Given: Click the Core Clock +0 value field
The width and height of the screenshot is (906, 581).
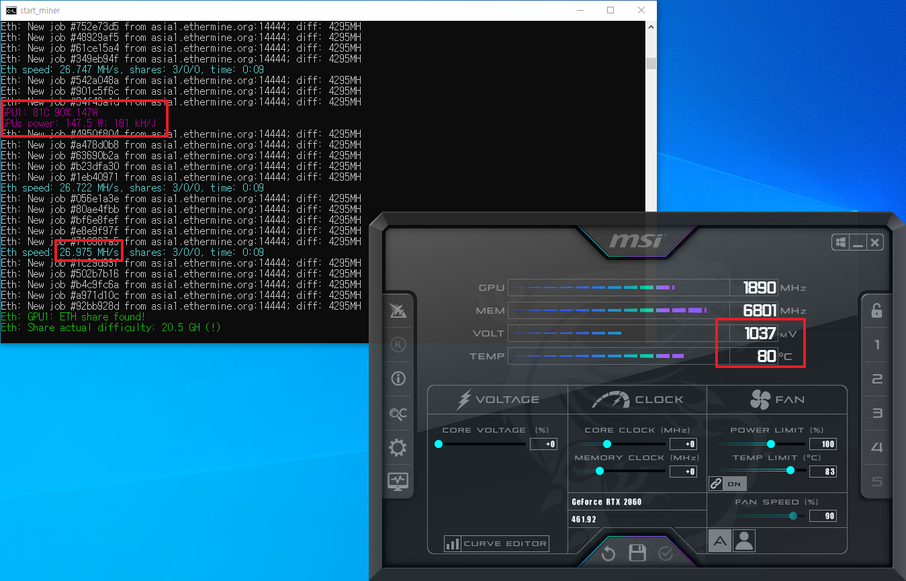Looking at the screenshot, I should click(683, 444).
